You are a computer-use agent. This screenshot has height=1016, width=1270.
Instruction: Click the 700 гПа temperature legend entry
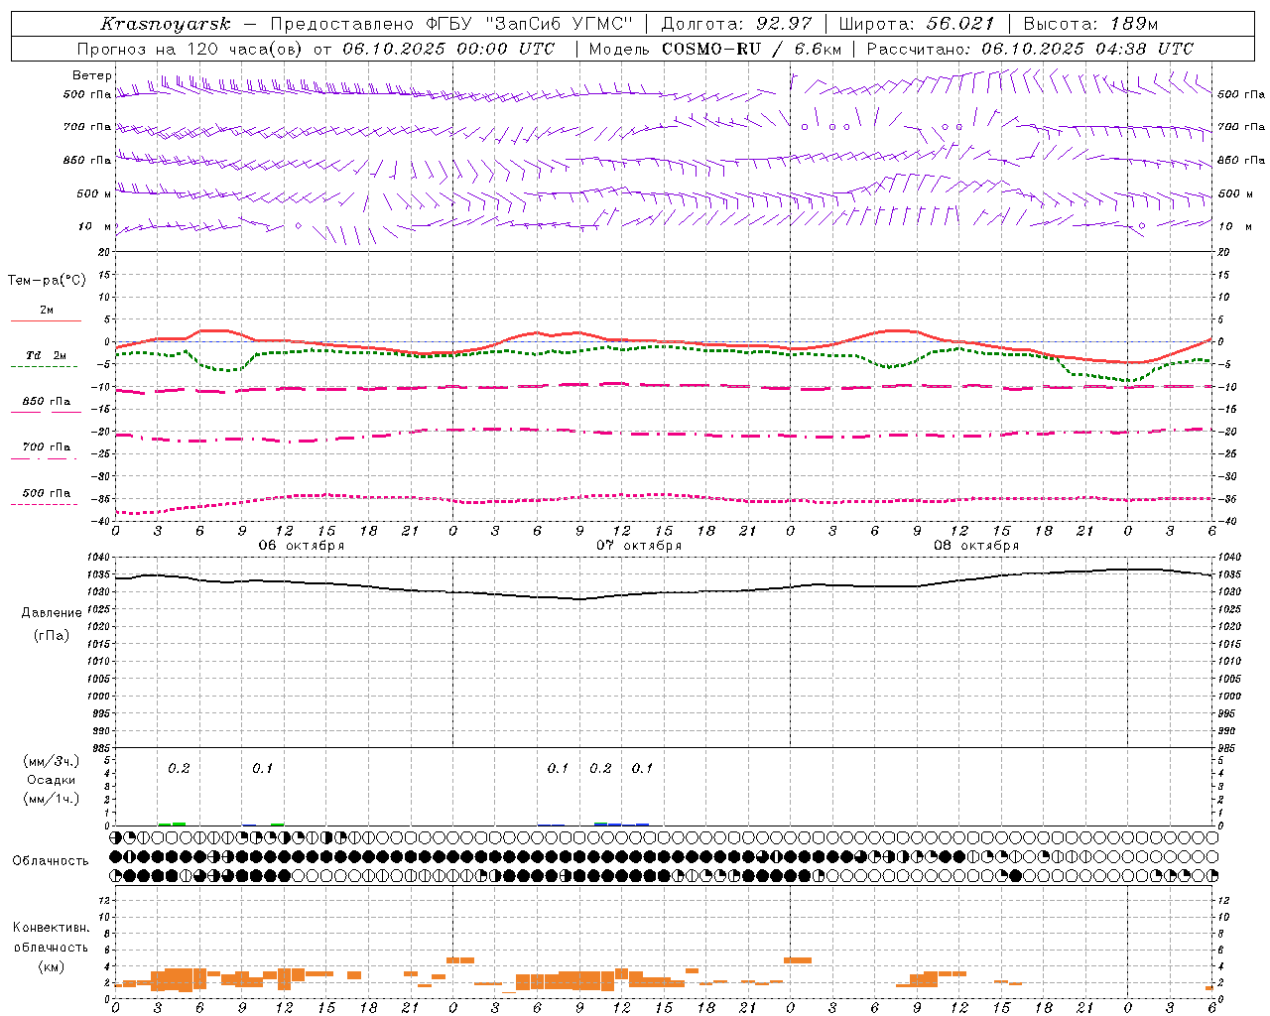coord(46,447)
